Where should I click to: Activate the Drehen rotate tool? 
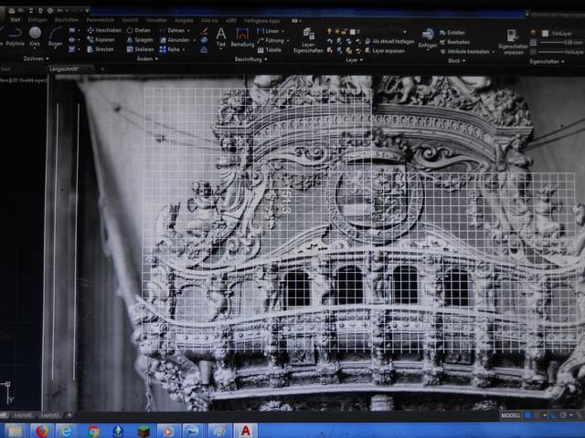[138, 30]
